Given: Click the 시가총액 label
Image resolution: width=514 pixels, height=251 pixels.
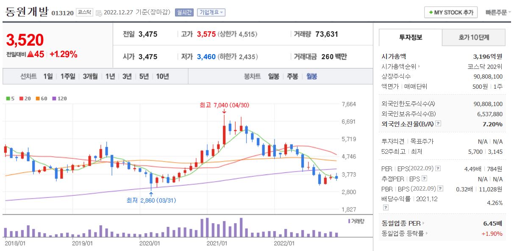Looking at the screenshot, I should [394, 56].
